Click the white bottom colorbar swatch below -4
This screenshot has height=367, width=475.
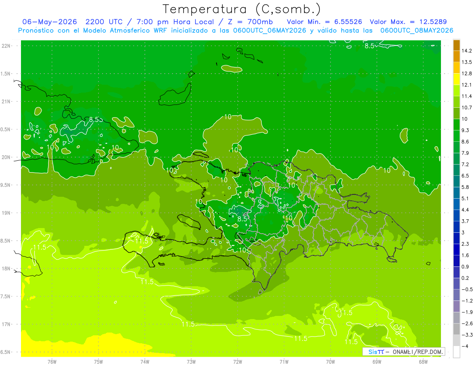tap(456, 352)
